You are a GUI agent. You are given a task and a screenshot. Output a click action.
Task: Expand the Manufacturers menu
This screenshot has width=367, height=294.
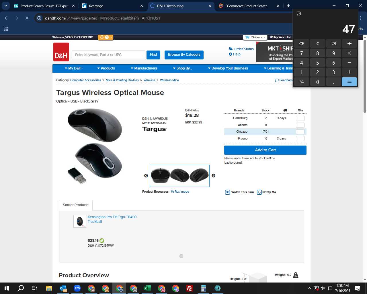[x=144, y=68]
